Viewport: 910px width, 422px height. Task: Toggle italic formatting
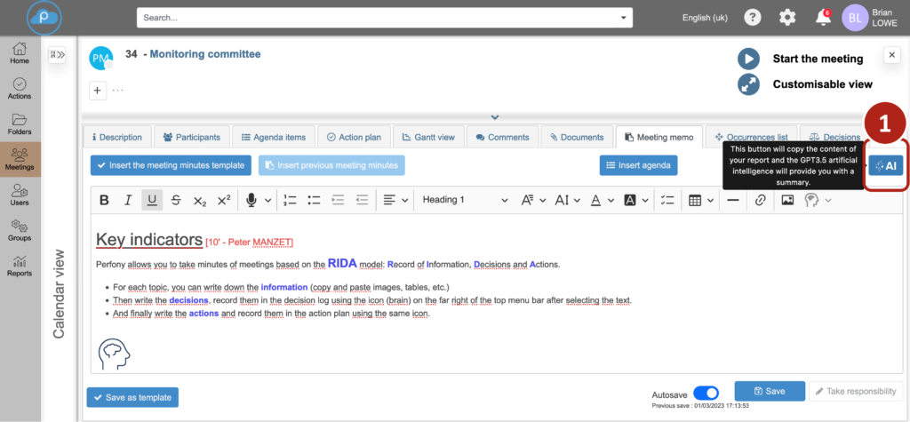point(128,200)
